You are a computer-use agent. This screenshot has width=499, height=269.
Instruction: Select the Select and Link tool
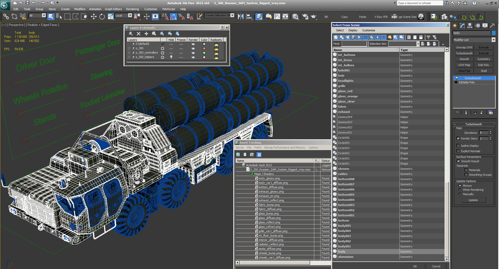(x=6, y=16)
